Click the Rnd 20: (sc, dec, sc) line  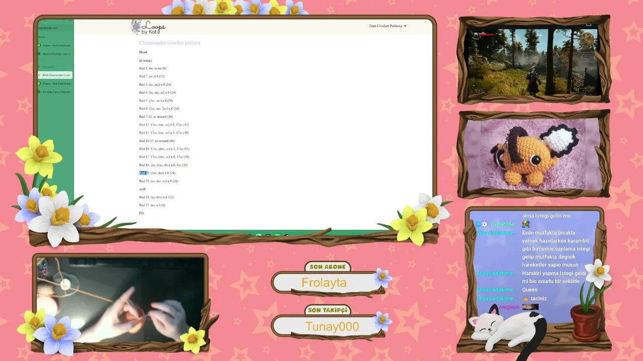click(158, 181)
